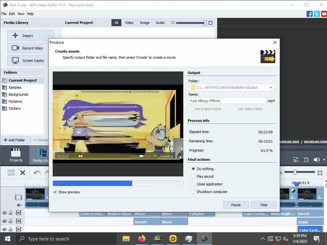The width and height of the screenshot is (327, 245).
Task: Click the undo arrow in timeline toolbar
Action: (x=37, y=173)
